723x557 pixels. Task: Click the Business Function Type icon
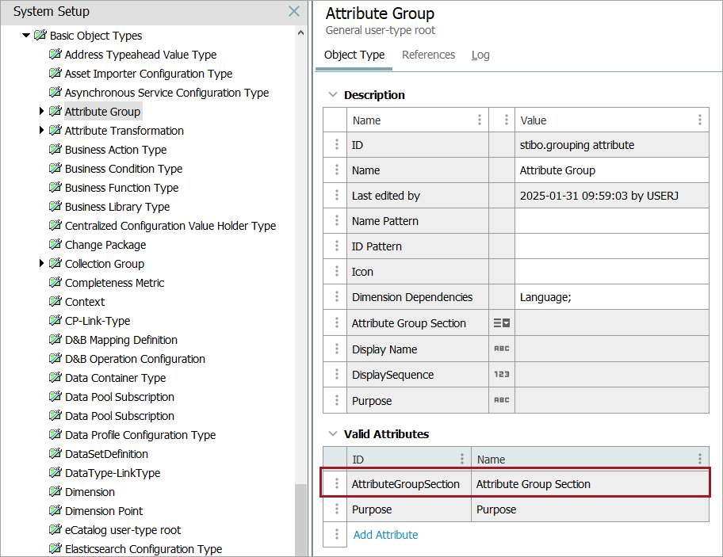click(55, 187)
